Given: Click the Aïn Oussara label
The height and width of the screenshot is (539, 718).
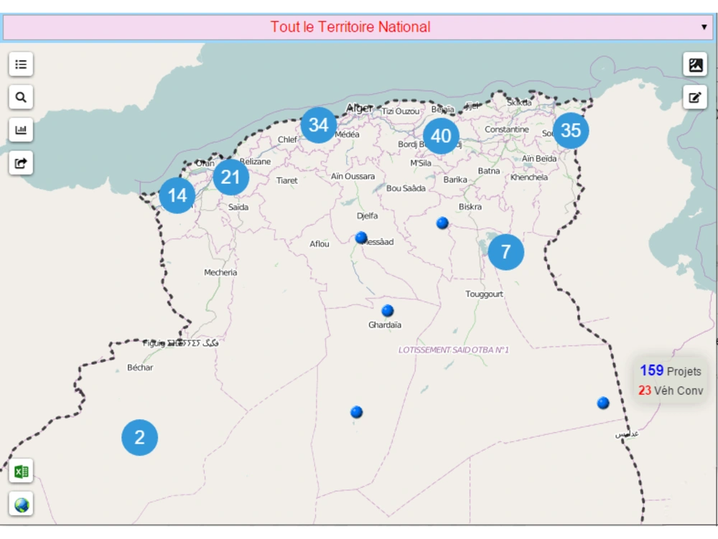Looking at the screenshot, I should [353, 176].
